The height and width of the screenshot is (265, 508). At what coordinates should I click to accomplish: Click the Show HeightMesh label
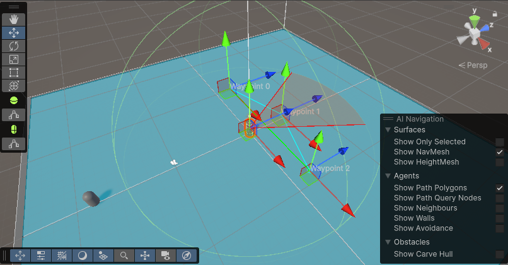pyautogui.click(x=426, y=162)
